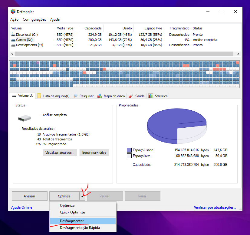Choose Quick Optimize from the dropdown menu
This screenshot has width=250, height=235.
(x=83, y=212)
